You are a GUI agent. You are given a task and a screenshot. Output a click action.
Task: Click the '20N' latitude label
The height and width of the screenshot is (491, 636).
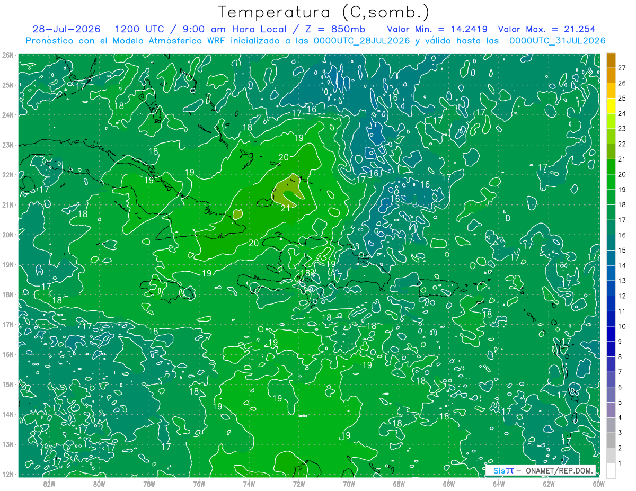click(x=8, y=235)
